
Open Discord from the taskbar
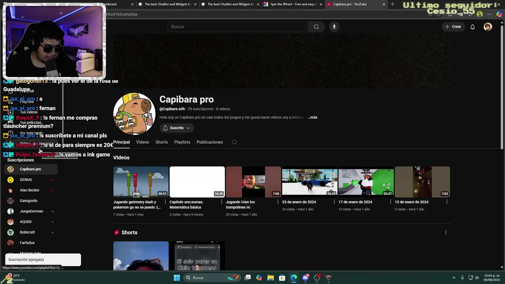305,278
